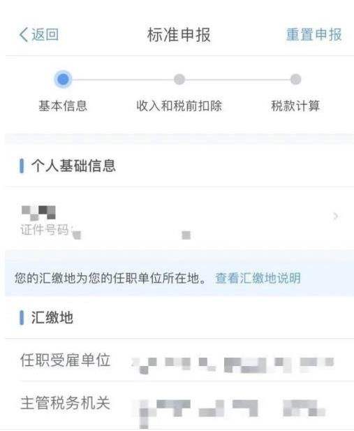Tap the back arrow chevron icon
354x431 pixels.
(x=24, y=35)
